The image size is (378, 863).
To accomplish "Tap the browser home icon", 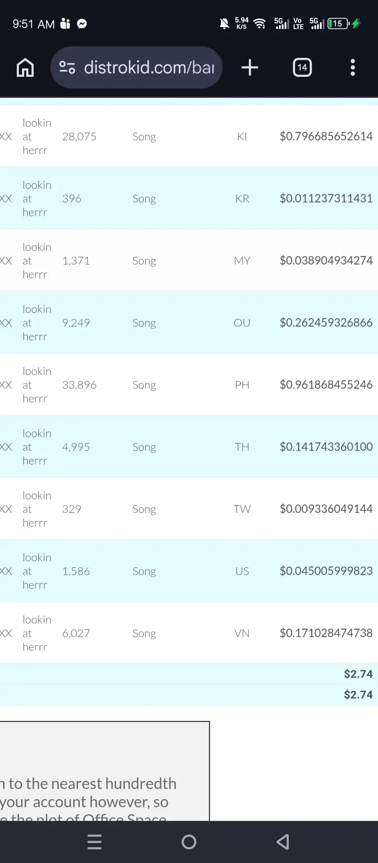I will click(25, 68).
